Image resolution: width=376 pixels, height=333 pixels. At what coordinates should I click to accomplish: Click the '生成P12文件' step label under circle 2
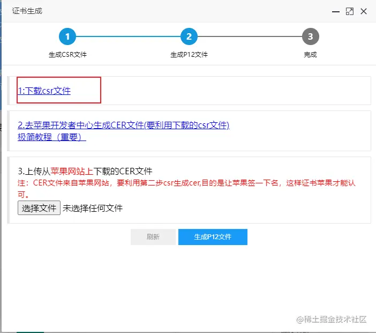189,55
